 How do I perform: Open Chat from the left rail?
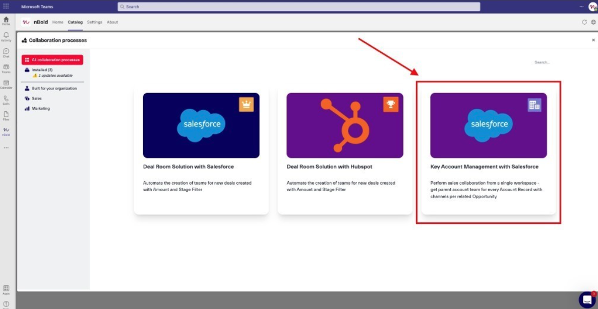tap(6, 52)
